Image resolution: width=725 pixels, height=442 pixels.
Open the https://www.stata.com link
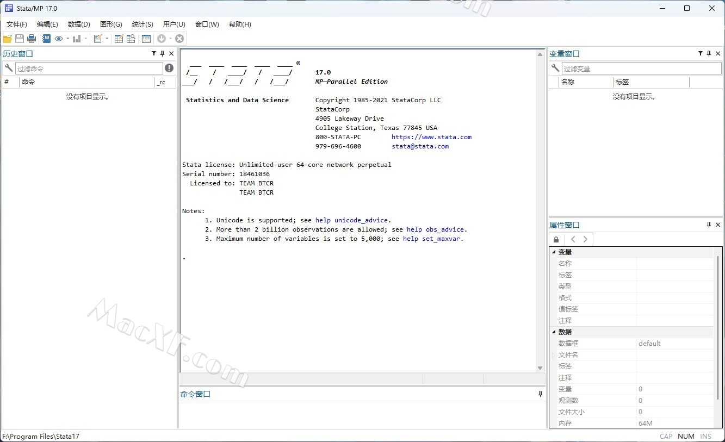tap(431, 137)
